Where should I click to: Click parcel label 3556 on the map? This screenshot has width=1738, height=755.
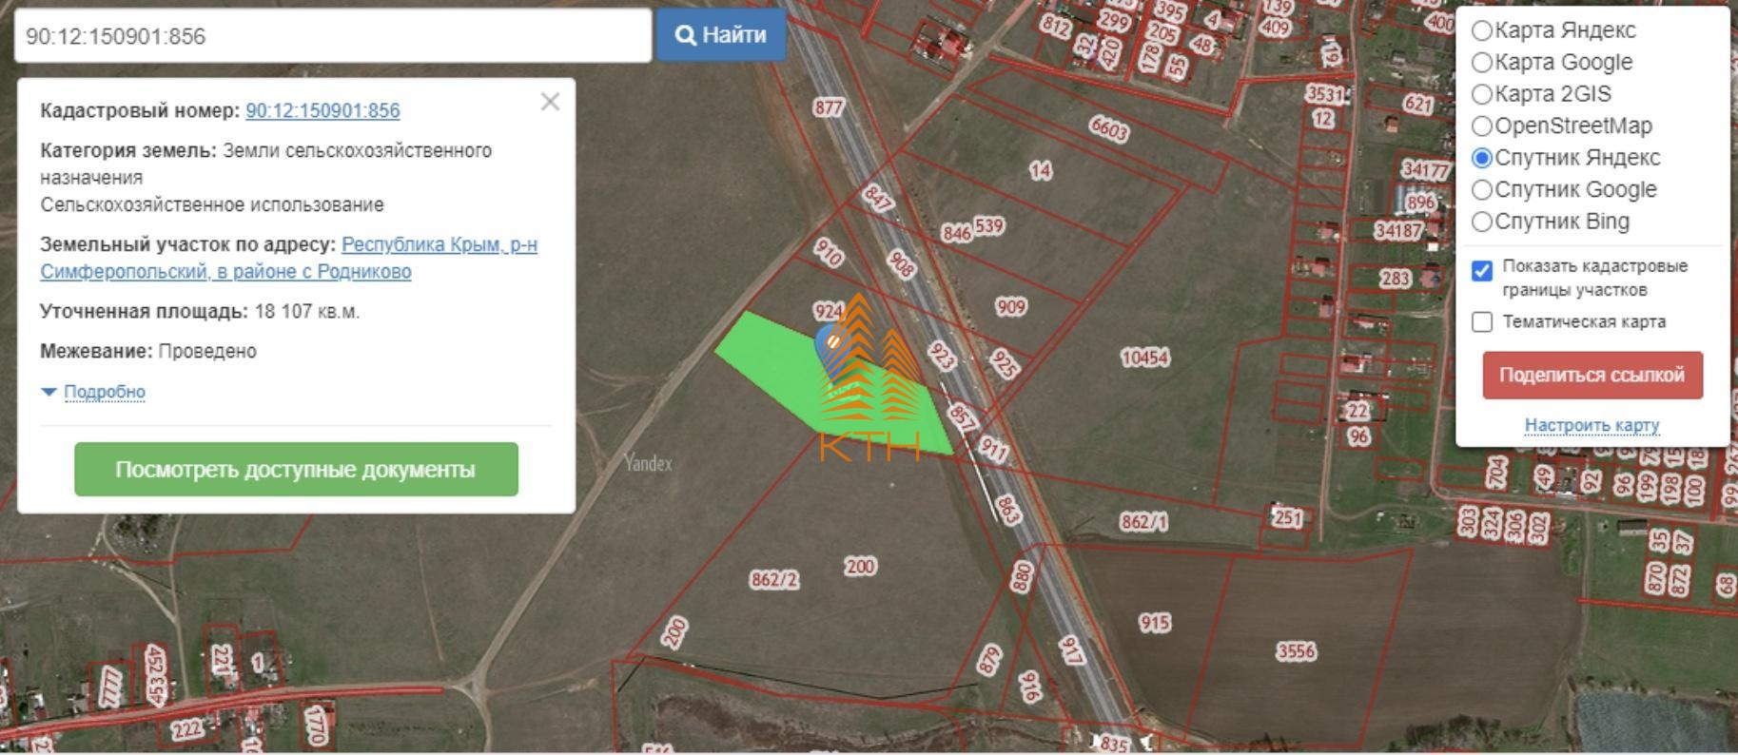pyautogui.click(x=1296, y=651)
